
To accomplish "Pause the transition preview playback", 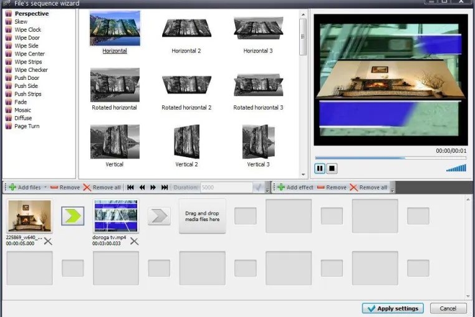I will tap(320, 168).
